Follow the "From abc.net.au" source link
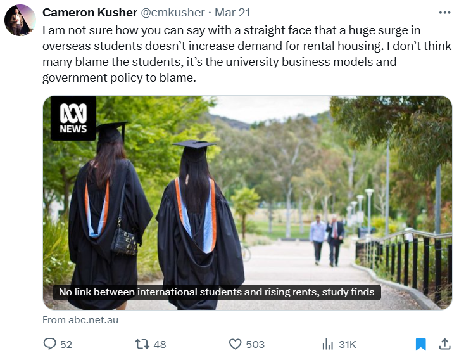 point(80,320)
